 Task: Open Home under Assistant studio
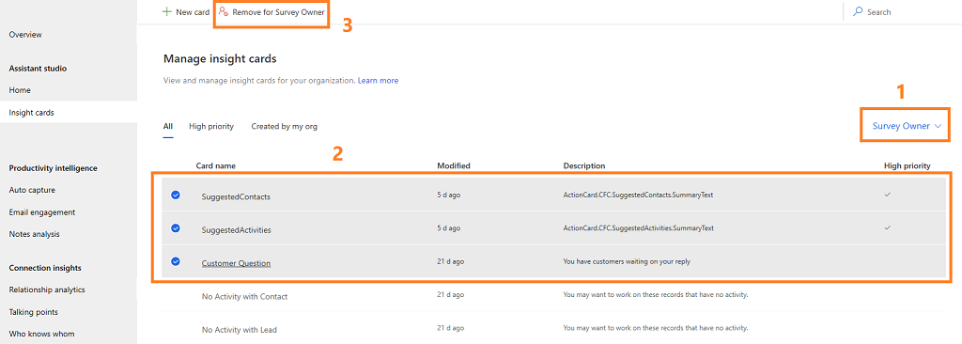point(20,90)
